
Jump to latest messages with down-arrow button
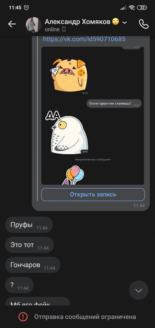pyautogui.click(x=139, y=290)
